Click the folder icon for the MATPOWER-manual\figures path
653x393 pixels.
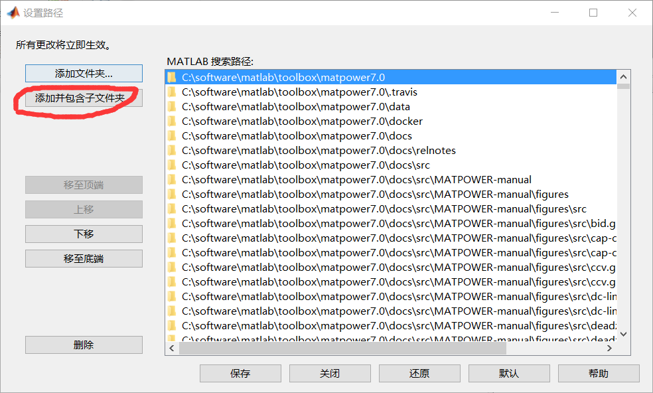[x=172, y=194]
